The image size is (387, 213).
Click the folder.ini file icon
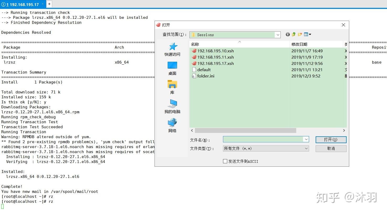coord(194,76)
